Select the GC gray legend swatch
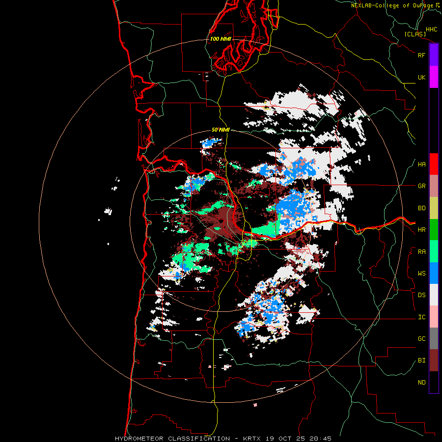This screenshot has width=442, height=442. pyautogui.click(x=434, y=338)
